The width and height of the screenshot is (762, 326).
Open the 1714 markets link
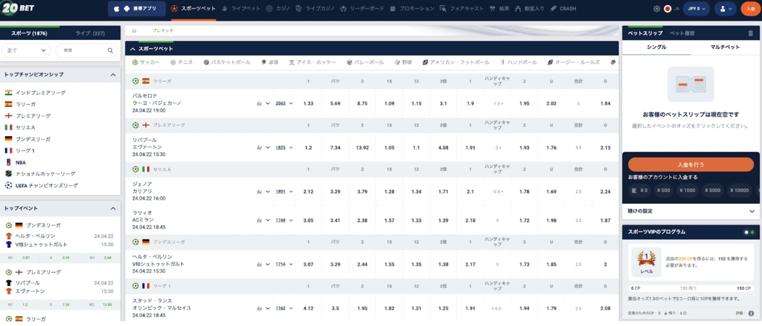pos(280,264)
